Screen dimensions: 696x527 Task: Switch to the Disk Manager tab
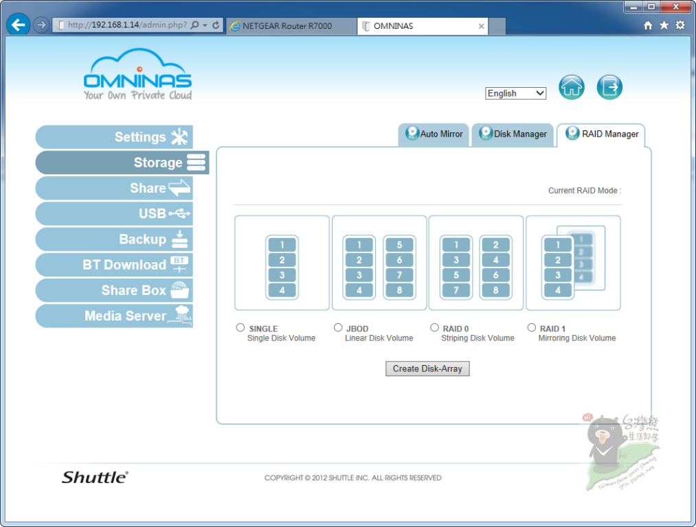[x=513, y=134]
